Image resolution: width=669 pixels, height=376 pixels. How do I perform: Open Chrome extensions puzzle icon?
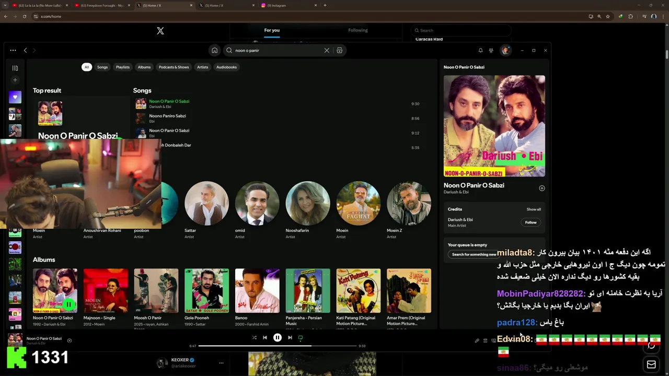pos(631,16)
